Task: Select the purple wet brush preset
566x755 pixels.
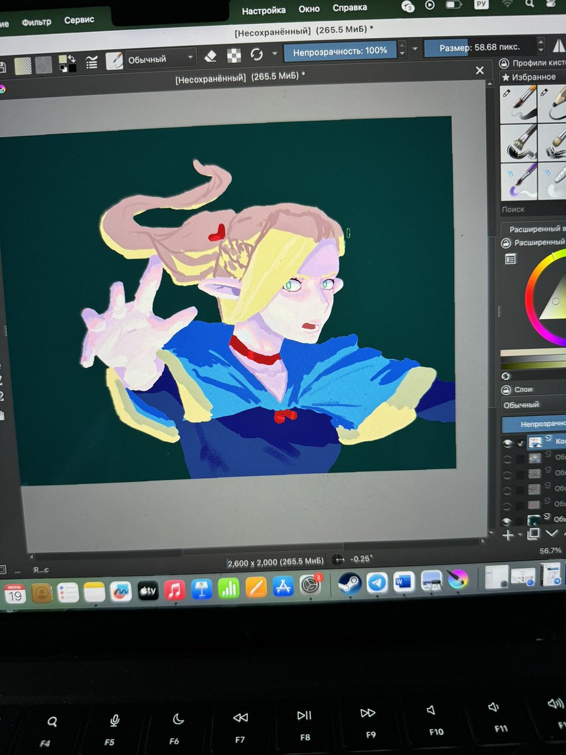Action: [518, 181]
